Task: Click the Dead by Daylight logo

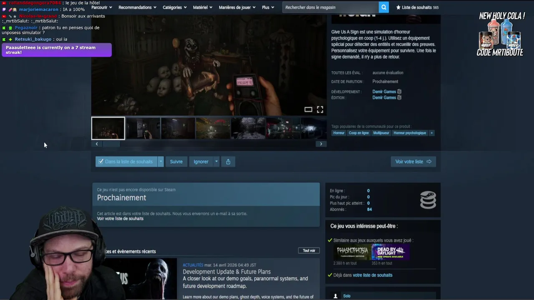Action: tap(390, 252)
